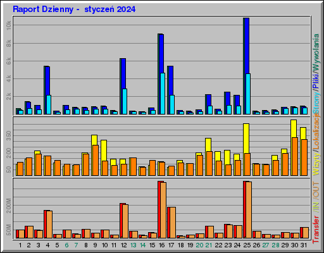Click the 50 label on the visits axis
The height and width of the screenshot is (253, 324).
[9, 170]
